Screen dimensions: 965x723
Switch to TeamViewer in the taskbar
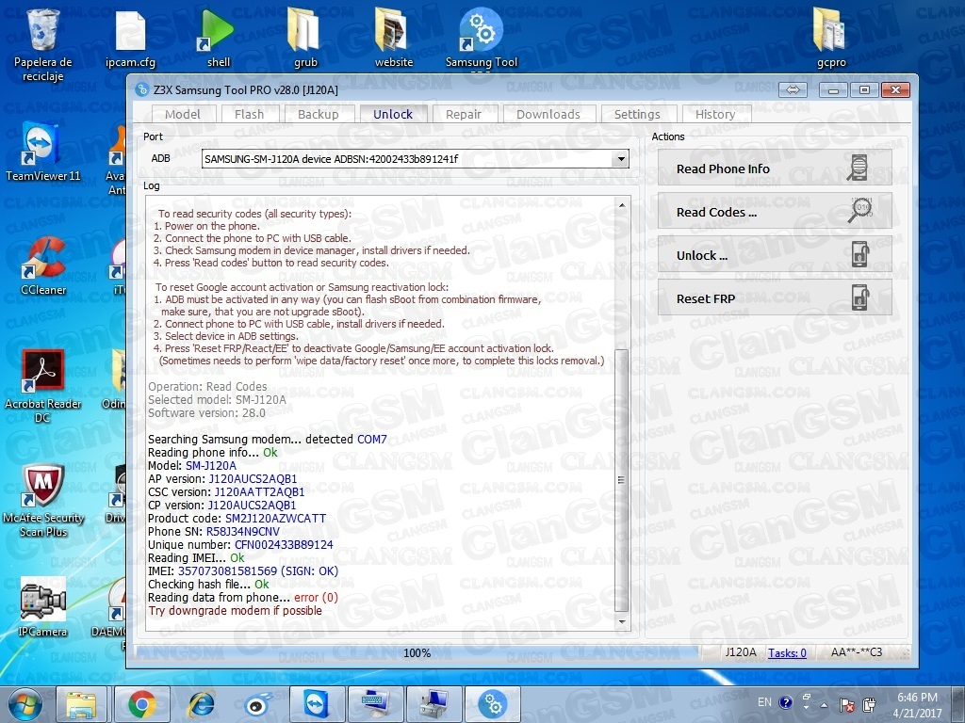pyautogui.click(x=317, y=704)
